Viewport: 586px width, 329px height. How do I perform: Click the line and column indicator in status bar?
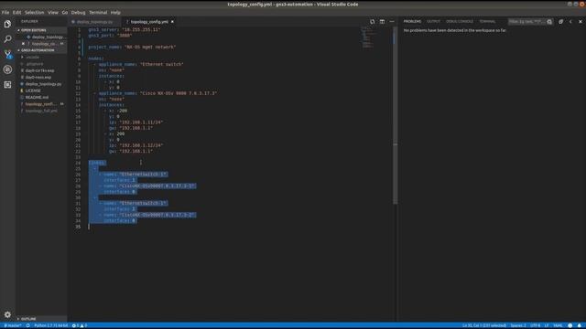tap(484, 325)
